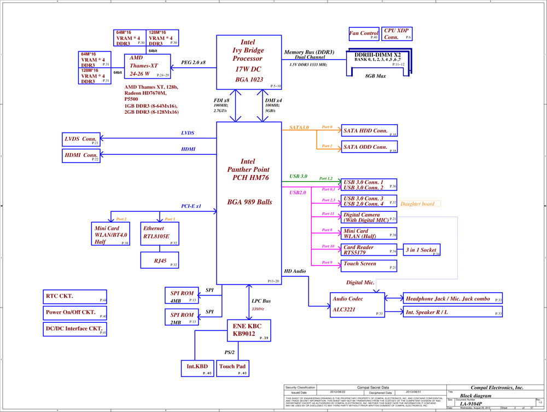Click the ENE KBC KB9012 block
This screenshot has height=412, width=547.
click(x=249, y=330)
